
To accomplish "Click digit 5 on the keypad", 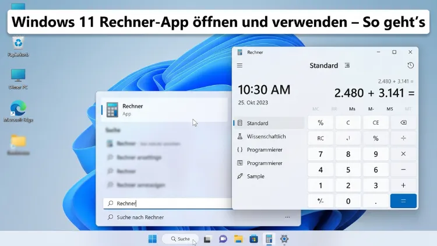I will [x=348, y=170].
